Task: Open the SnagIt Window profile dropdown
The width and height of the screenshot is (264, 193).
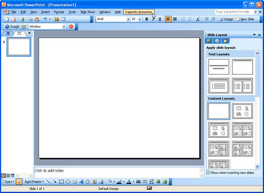Action: coord(64,26)
